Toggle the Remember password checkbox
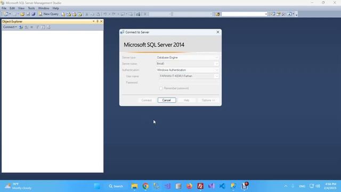341x192 pixels. [161, 89]
